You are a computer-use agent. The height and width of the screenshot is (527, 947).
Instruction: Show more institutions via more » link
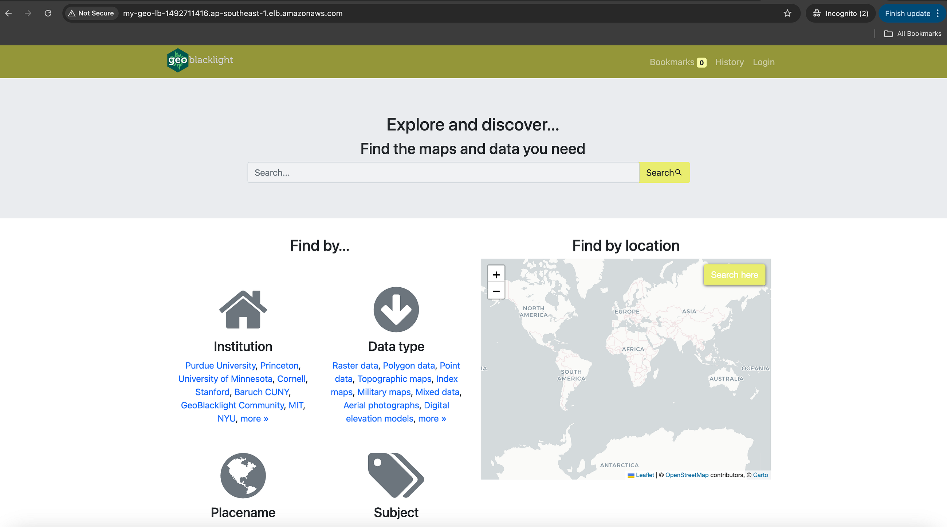tap(254, 418)
